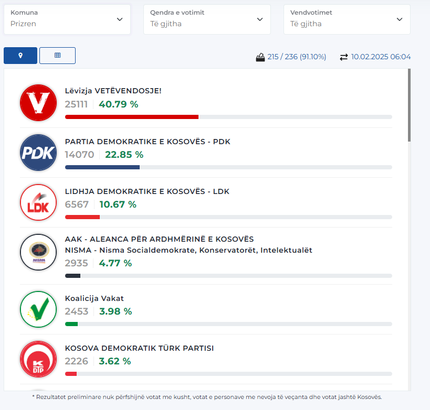Image resolution: width=430 pixels, height=410 pixels.
Task: Click the 10.02.2025 06:04 timestamp
Action: coord(381,57)
